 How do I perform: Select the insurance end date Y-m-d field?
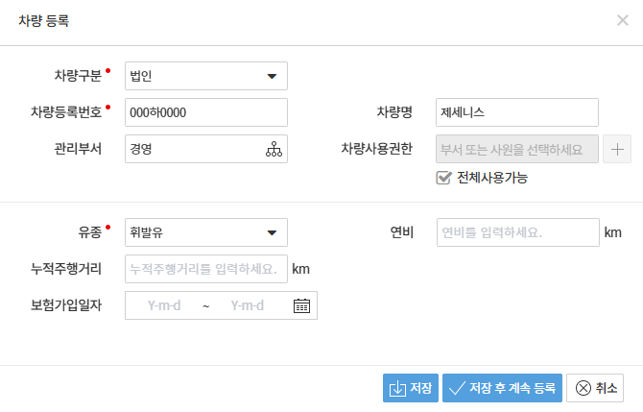click(x=248, y=305)
